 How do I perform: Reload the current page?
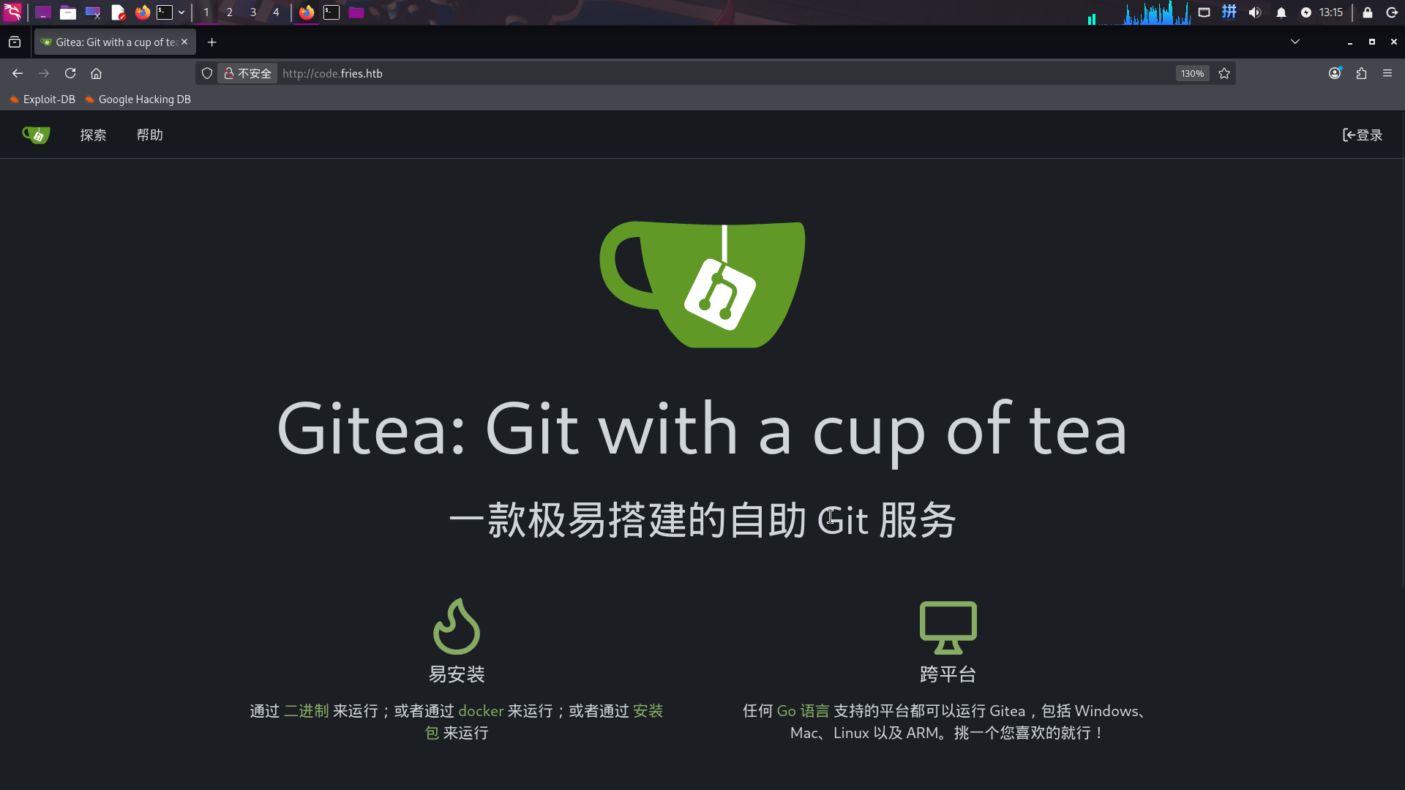click(x=70, y=73)
